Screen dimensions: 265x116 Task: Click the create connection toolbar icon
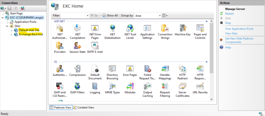point(3,8)
